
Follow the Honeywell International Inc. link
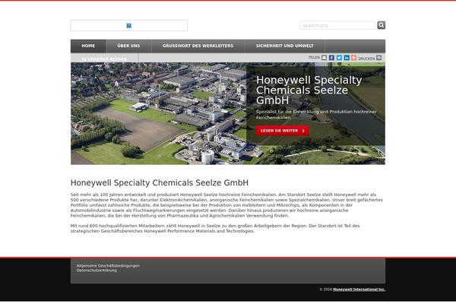click(359, 290)
